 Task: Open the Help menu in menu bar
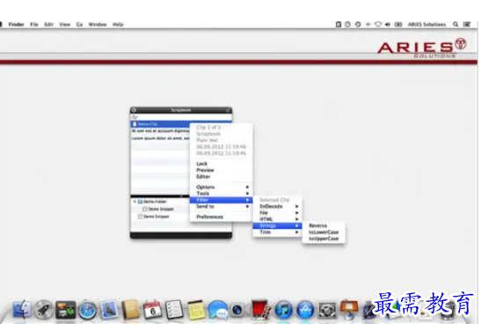coord(118,25)
